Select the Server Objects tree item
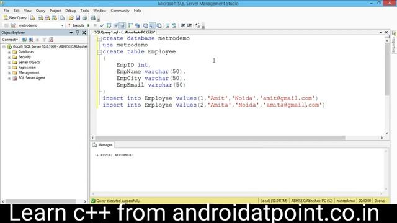This screenshot has width=397, height=223. tap(29, 62)
